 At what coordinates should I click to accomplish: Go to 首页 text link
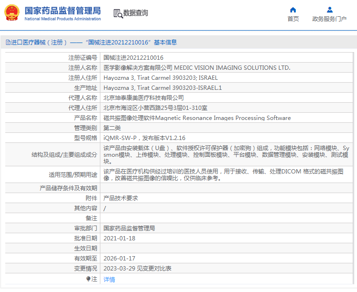click(x=293, y=19)
